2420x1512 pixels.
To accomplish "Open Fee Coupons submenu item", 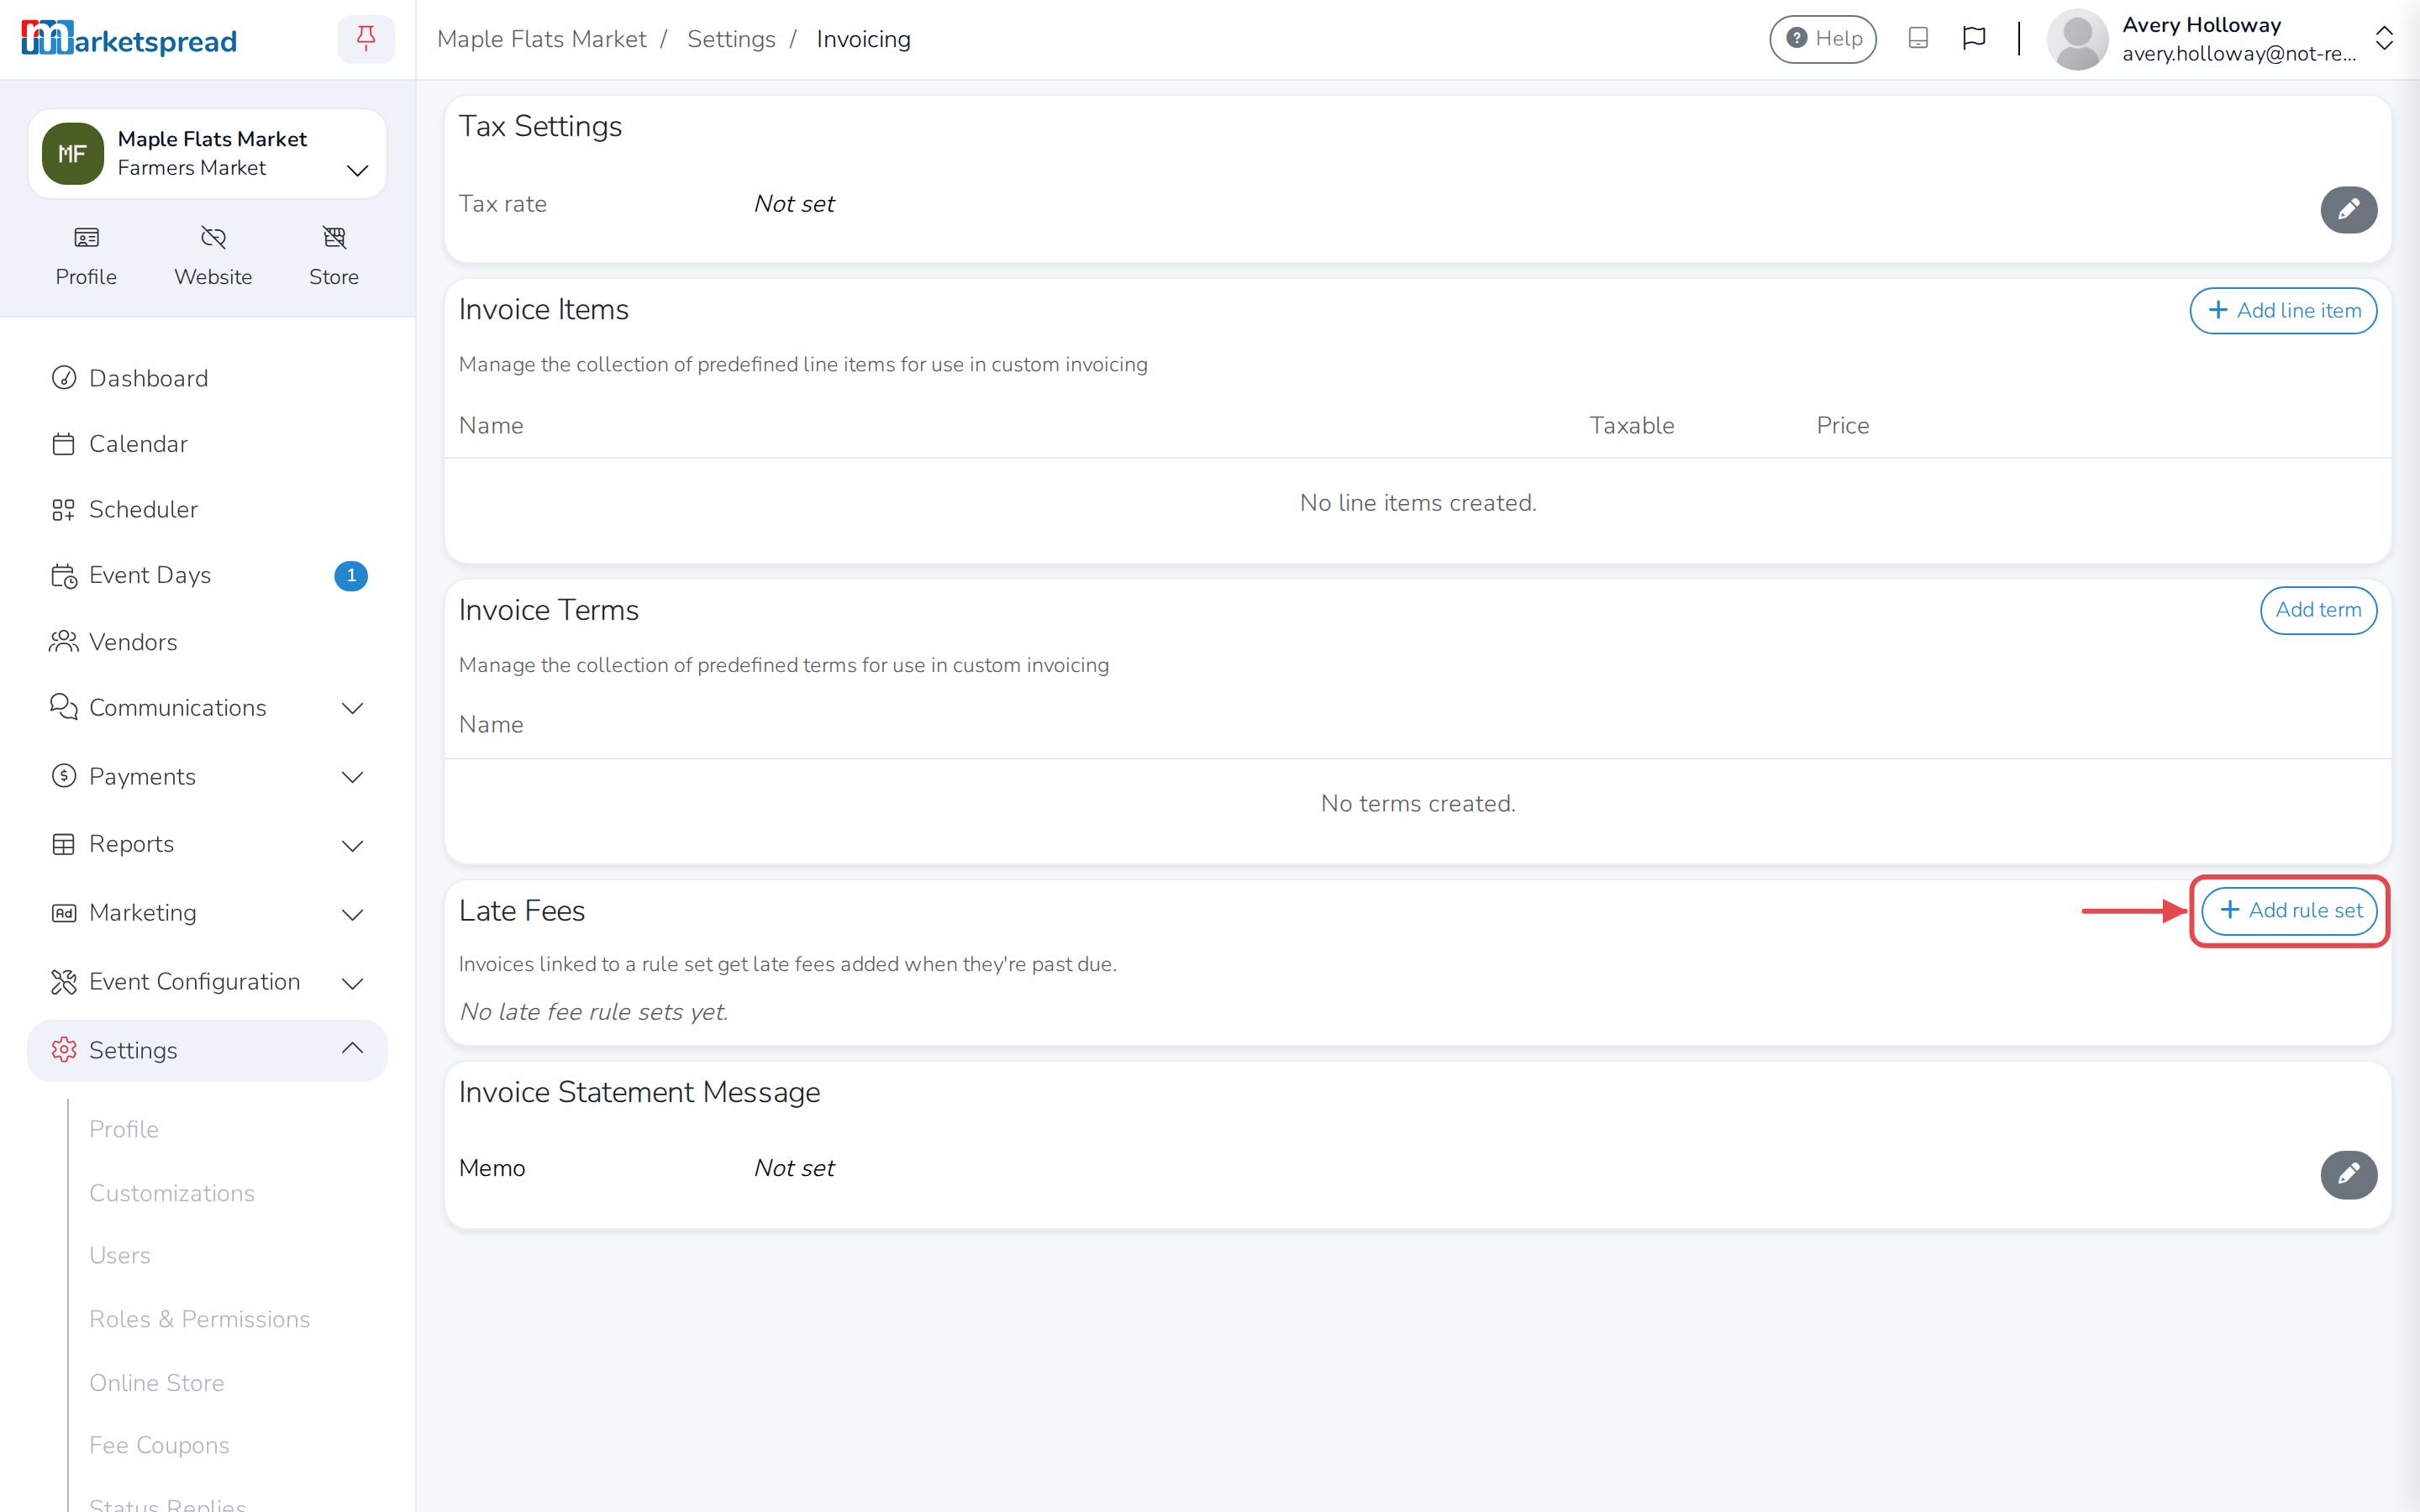I will coord(159,1445).
